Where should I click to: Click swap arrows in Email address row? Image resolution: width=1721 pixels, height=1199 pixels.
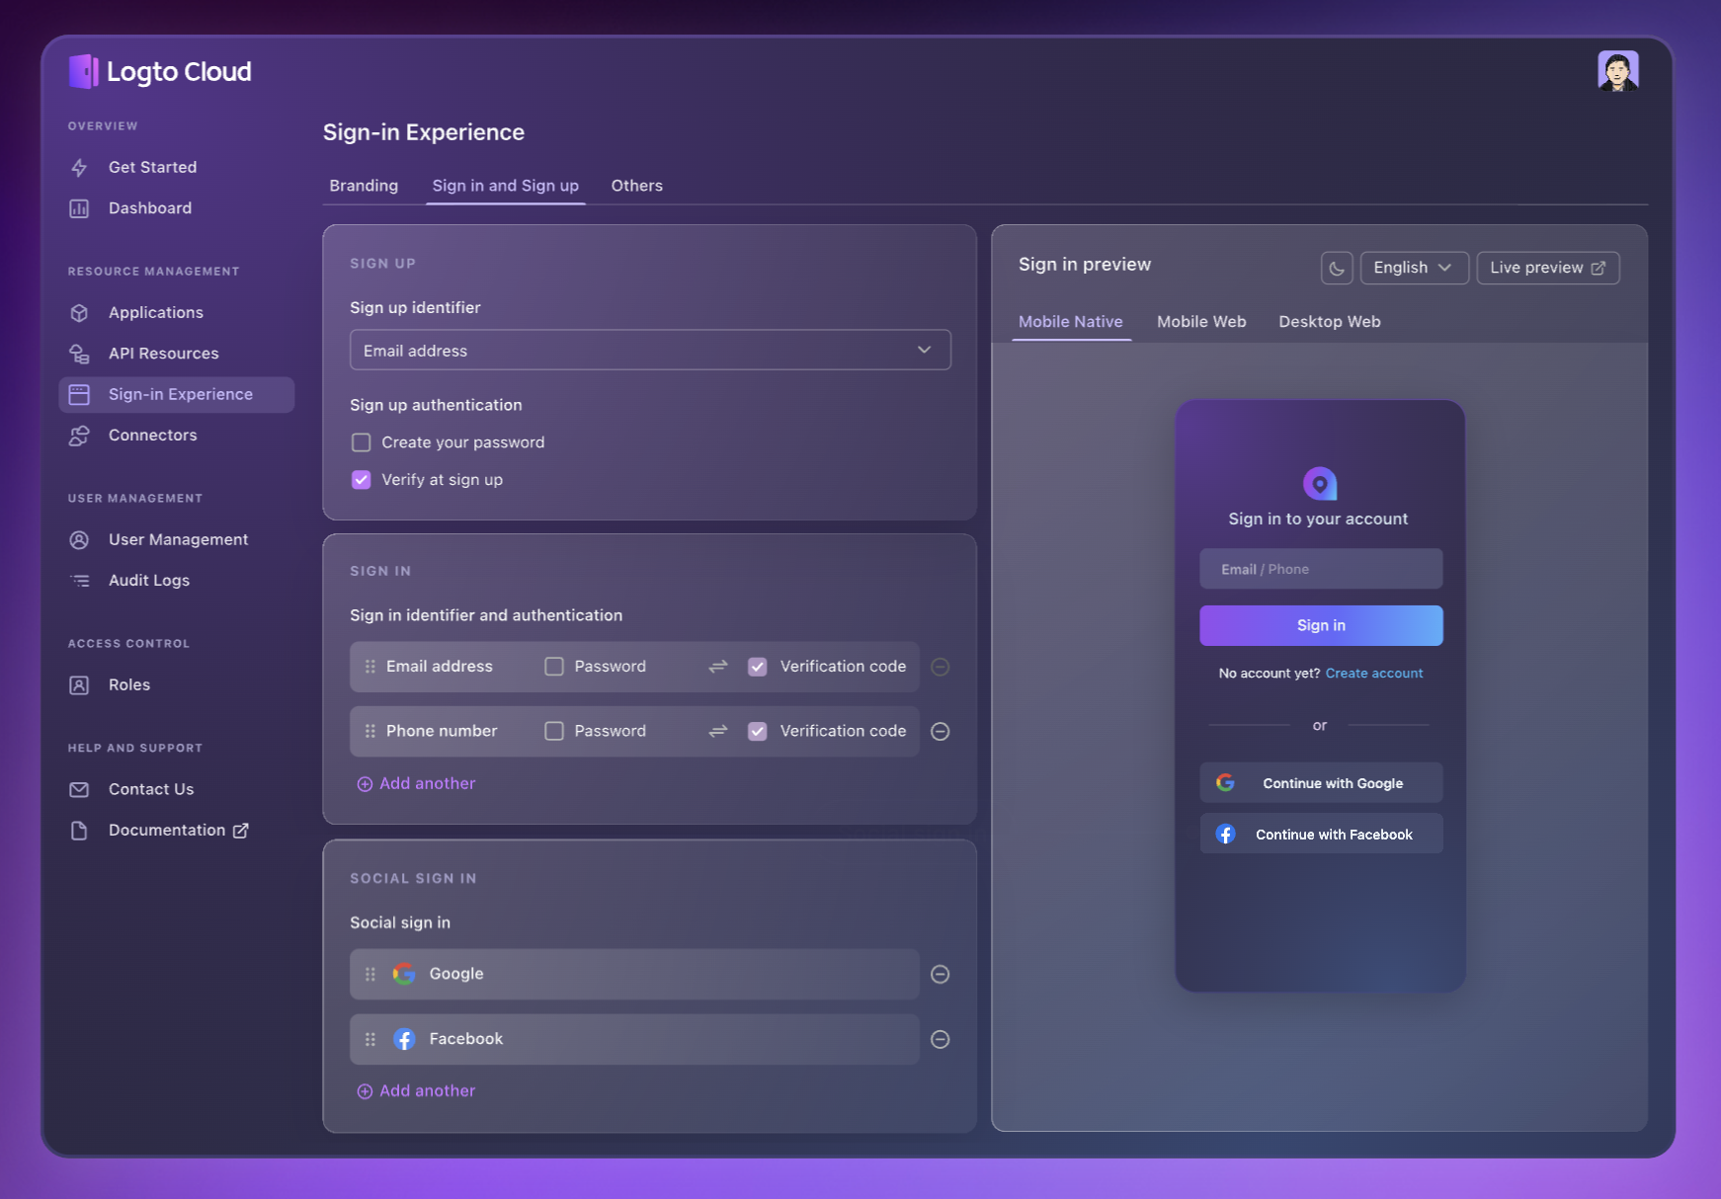click(718, 667)
